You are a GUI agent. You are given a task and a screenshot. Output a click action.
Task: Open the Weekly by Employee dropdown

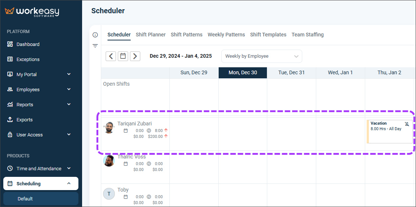click(262, 56)
